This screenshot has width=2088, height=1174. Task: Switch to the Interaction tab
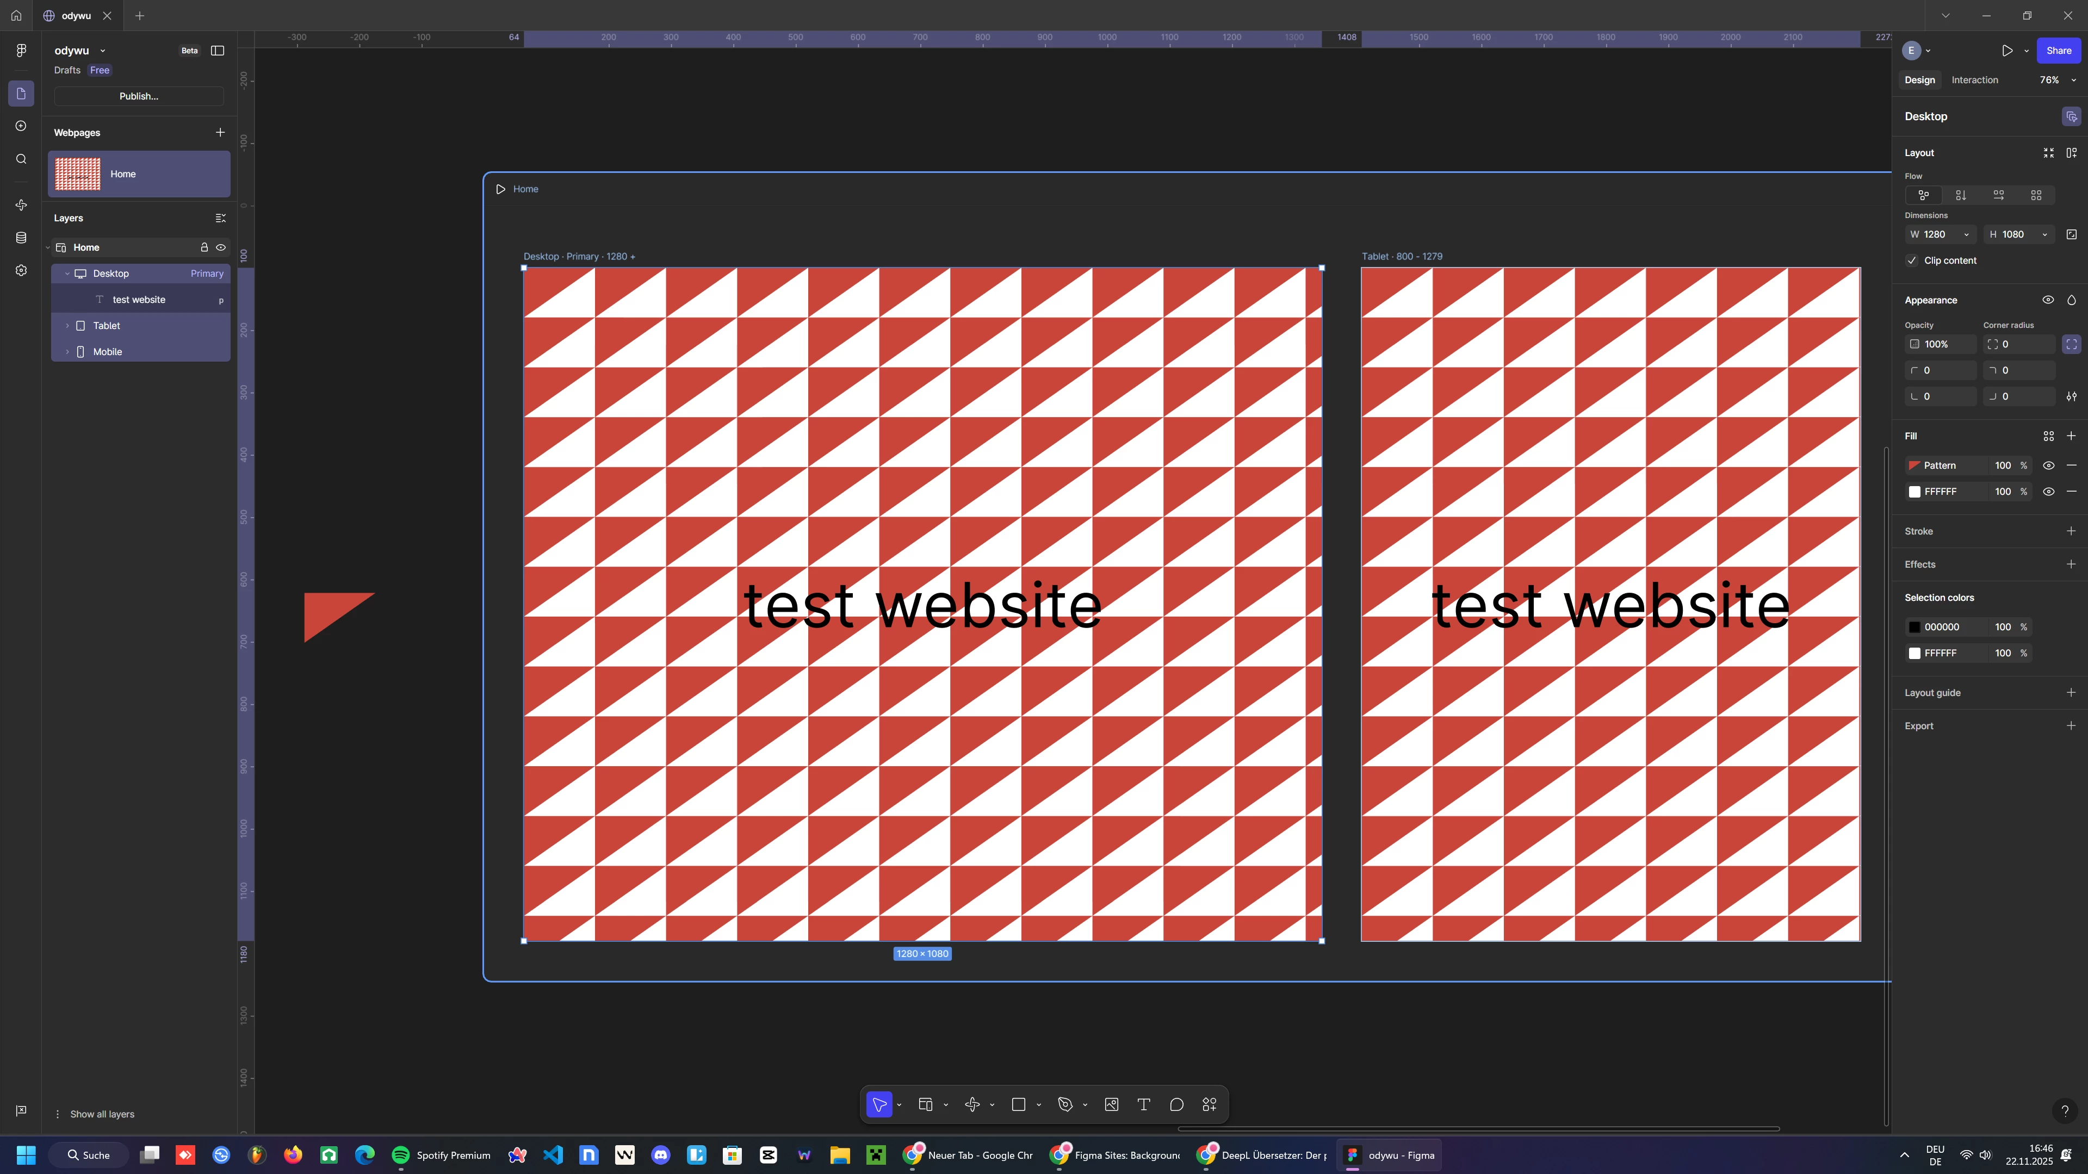click(1974, 80)
